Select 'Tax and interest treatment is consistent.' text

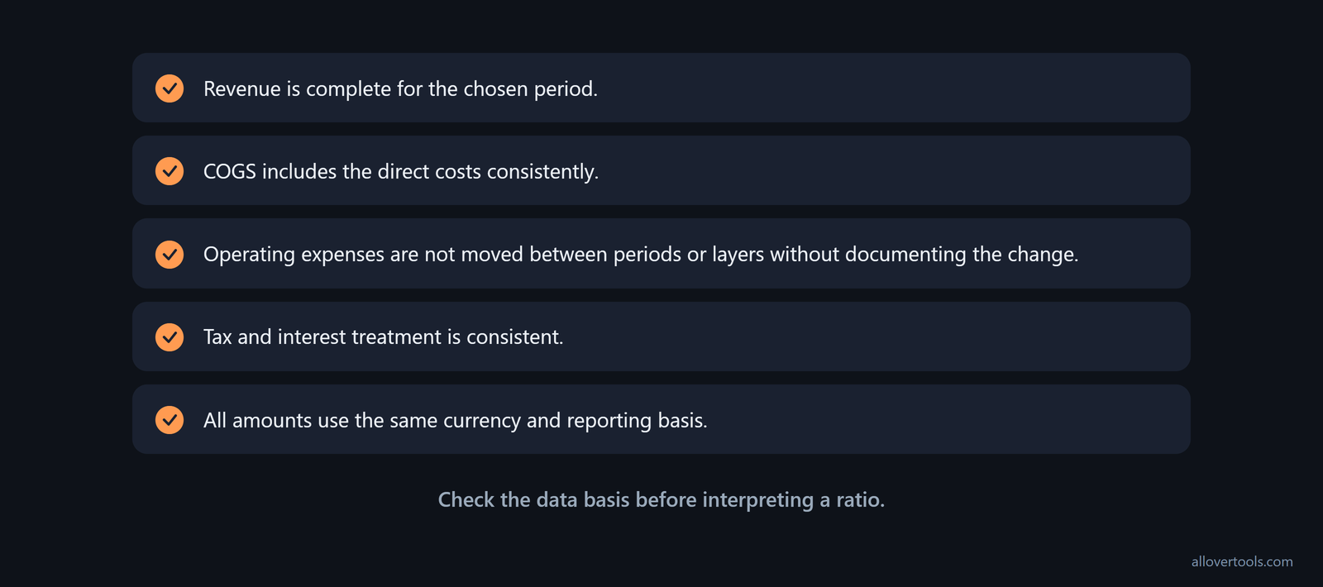pyautogui.click(x=384, y=336)
